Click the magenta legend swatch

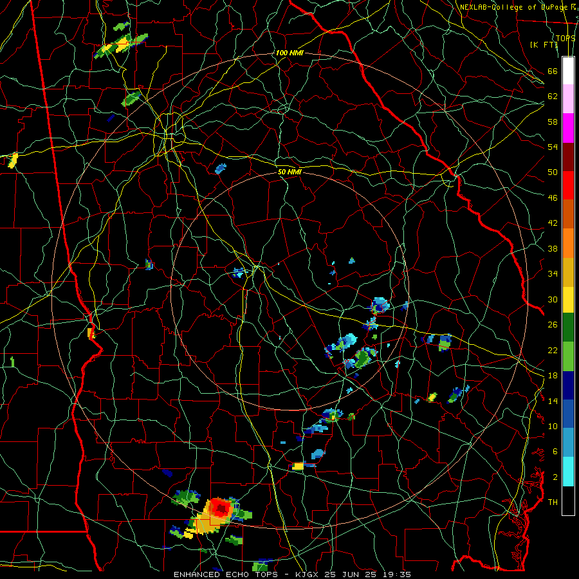coord(568,128)
